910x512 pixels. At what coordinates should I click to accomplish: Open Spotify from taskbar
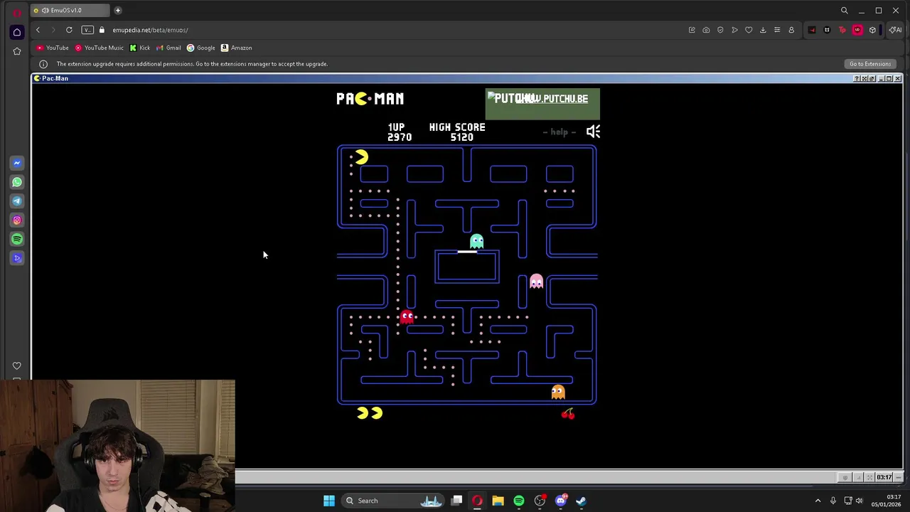(x=519, y=501)
